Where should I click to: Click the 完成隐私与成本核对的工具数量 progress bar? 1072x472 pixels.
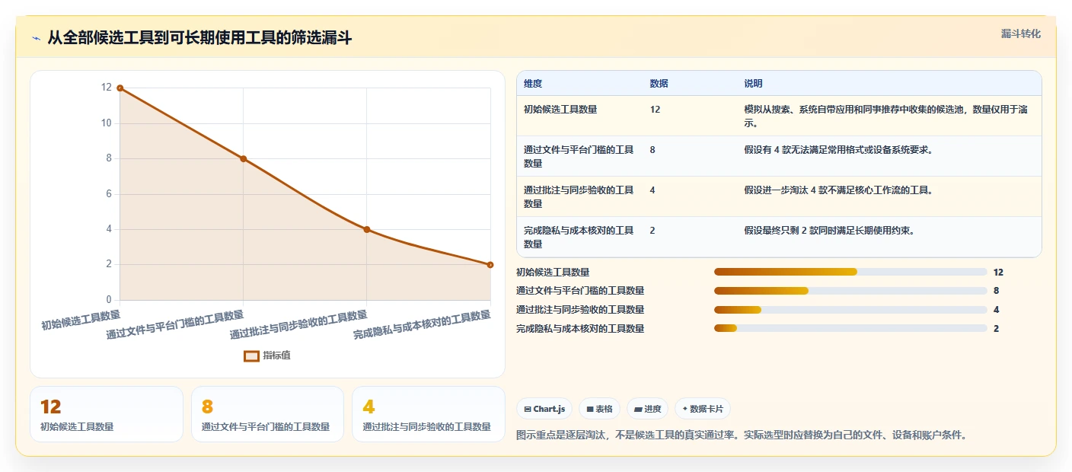(850, 329)
